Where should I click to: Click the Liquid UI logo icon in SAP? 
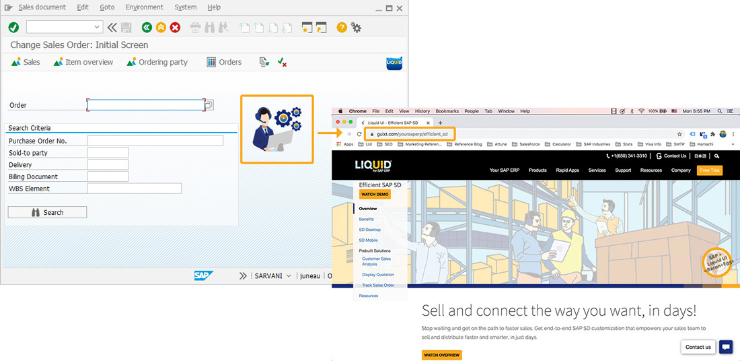[394, 63]
